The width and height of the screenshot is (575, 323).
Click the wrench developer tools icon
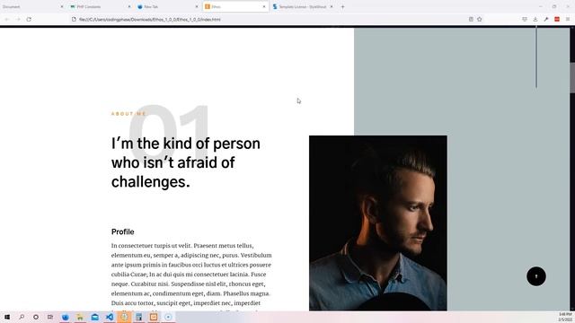point(546,19)
